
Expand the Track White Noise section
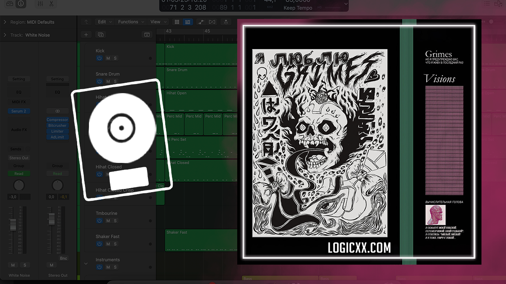click(5, 35)
